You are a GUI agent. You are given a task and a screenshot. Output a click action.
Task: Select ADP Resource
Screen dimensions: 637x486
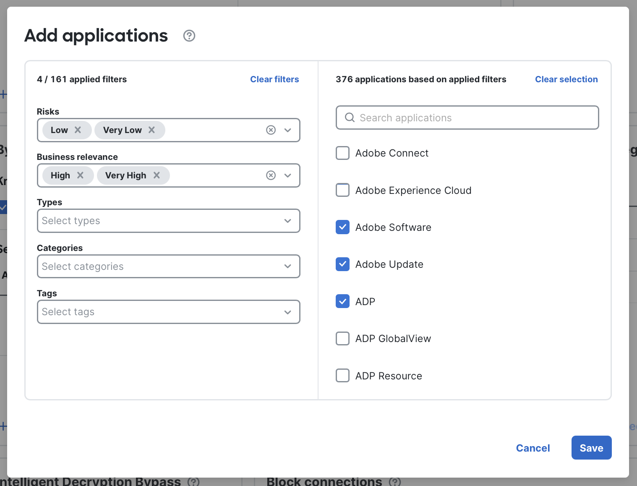[x=342, y=375]
